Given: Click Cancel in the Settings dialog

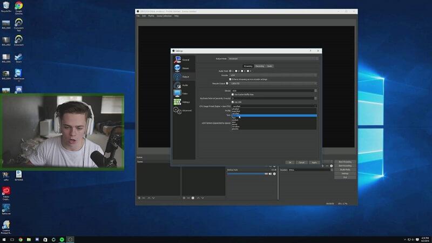Looking at the screenshot, I should coord(302,163).
